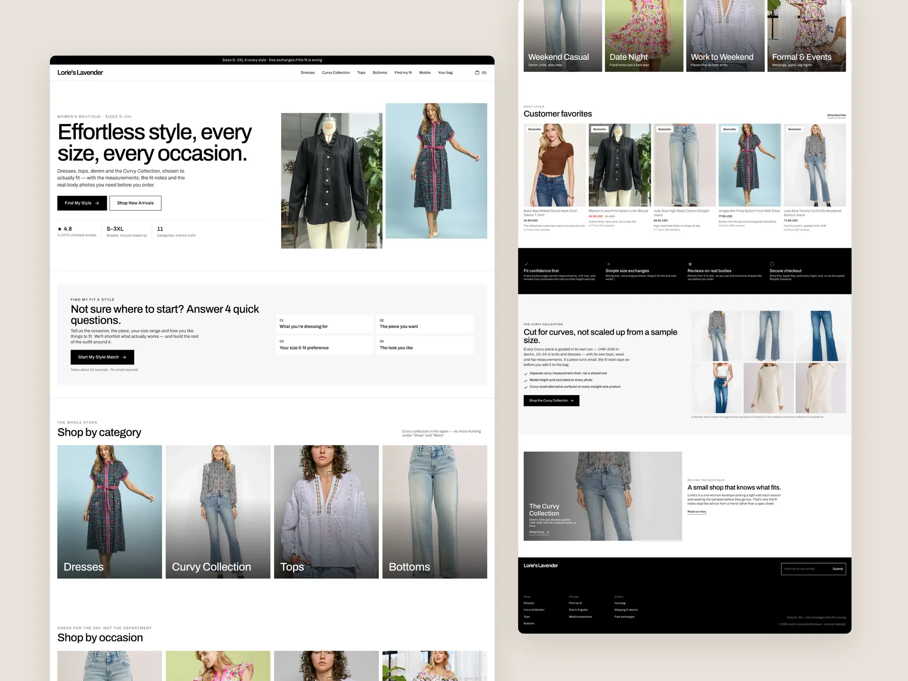Click the star icon beside 4.8 rating
The height and width of the screenshot is (681, 908).
tap(60, 229)
